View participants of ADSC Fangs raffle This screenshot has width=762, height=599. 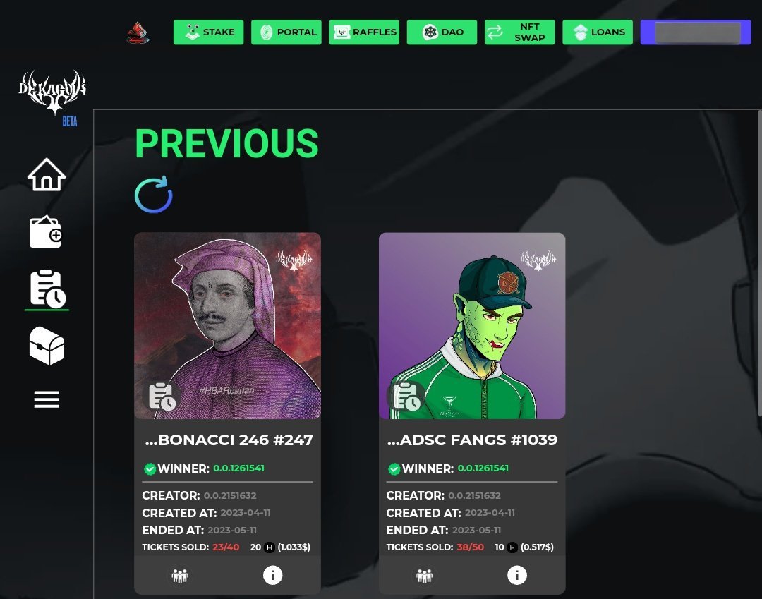tap(424, 576)
